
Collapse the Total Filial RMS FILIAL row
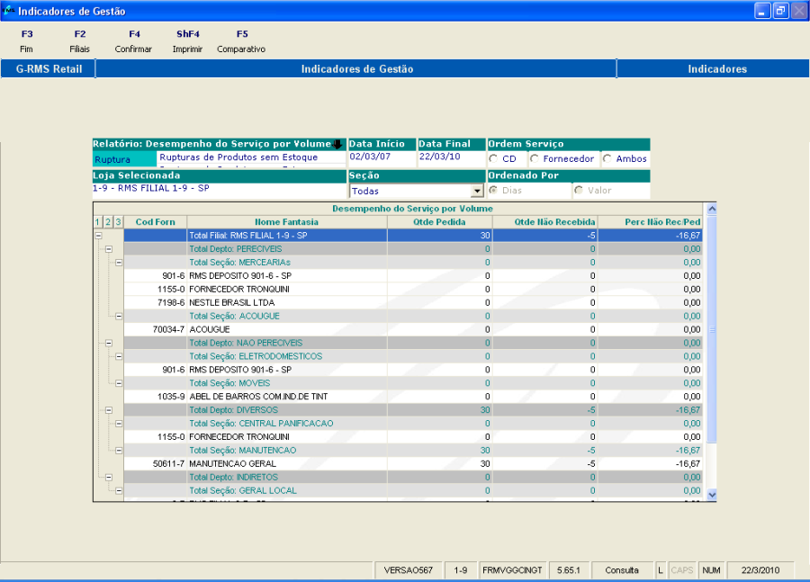(98, 236)
